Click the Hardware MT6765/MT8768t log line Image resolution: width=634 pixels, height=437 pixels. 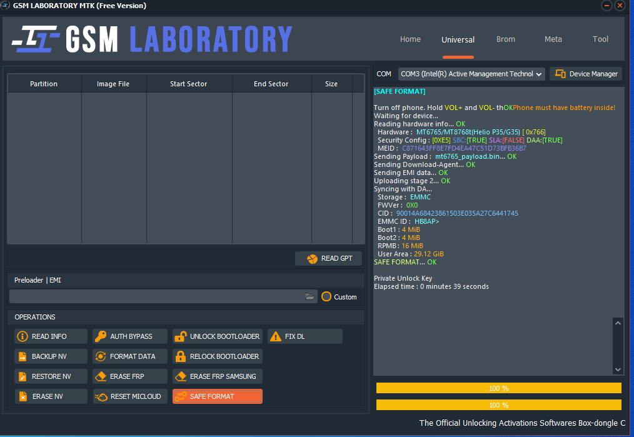tap(461, 132)
